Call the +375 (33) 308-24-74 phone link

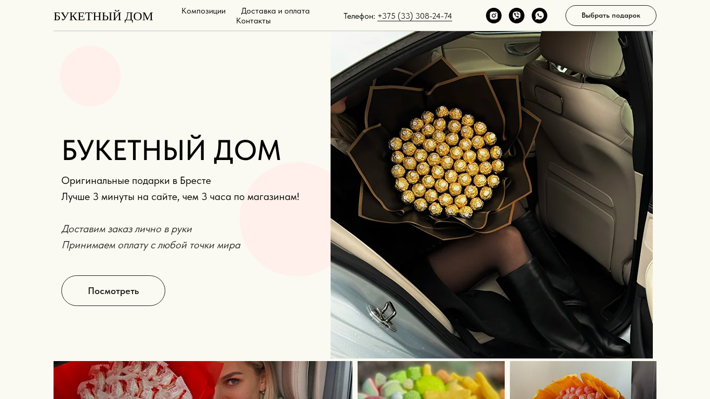(x=415, y=16)
